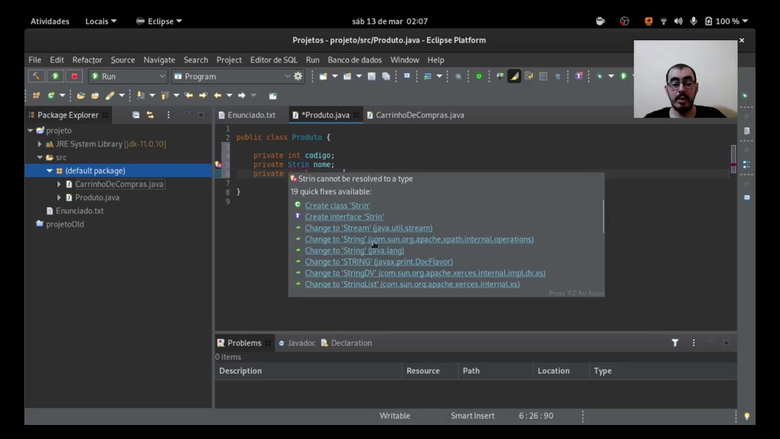This screenshot has width=780, height=439.
Task: Click the green circle coverage icon
Action: coord(479,76)
